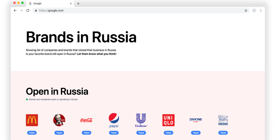Tweet at Unilever
This screenshot has width=280, height=140.
pyautogui.click(x=141, y=133)
